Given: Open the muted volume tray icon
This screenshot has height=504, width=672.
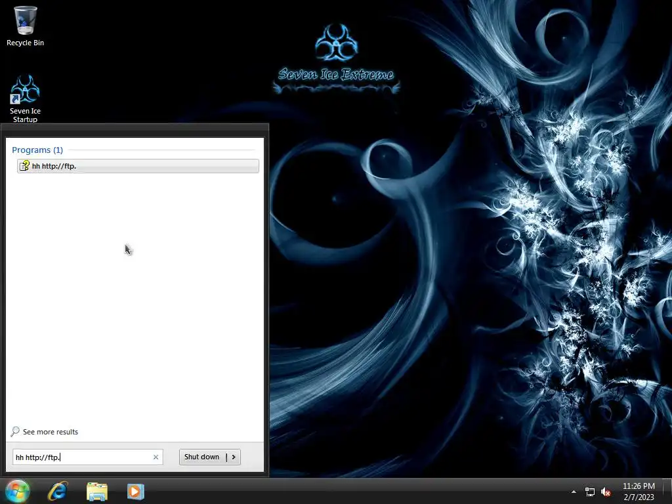Looking at the screenshot, I should (606, 492).
